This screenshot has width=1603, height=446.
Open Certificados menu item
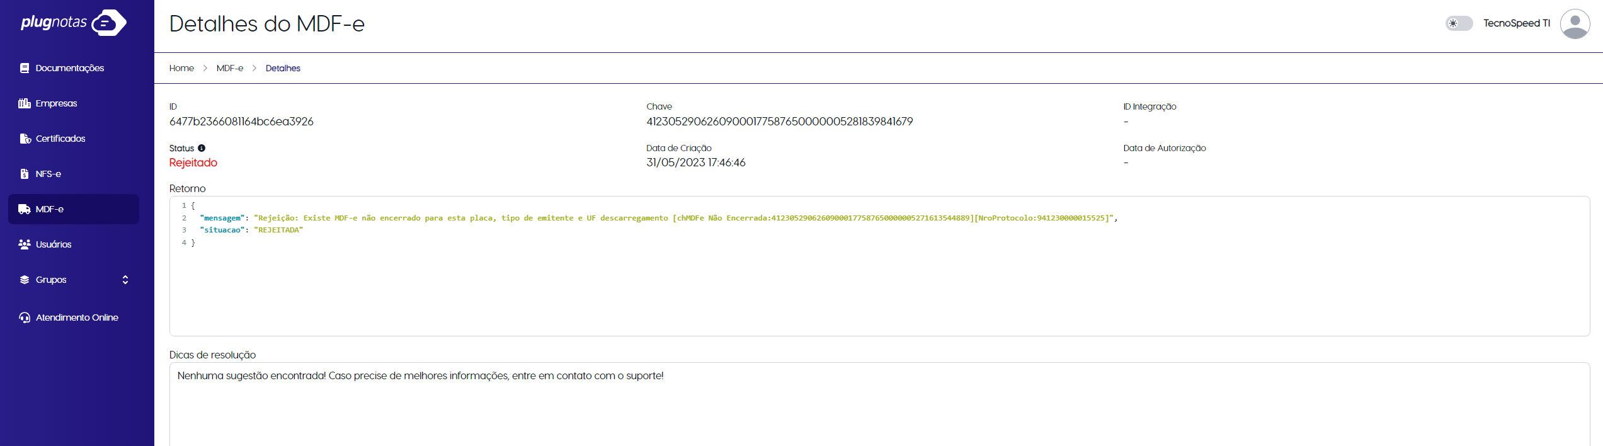pyautogui.click(x=74, y=139)
